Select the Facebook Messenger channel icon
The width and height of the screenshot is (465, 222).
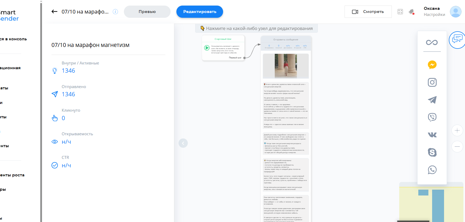432,65
